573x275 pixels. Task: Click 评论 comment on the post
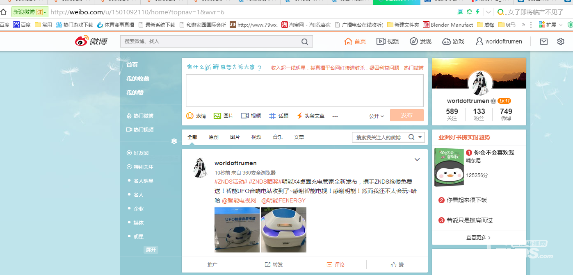coord(336,265)
